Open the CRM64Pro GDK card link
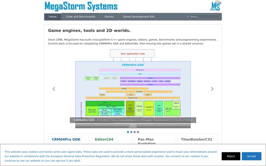Image resolution: width=266 pixels, height=166 pixels. tap(66, 139)
